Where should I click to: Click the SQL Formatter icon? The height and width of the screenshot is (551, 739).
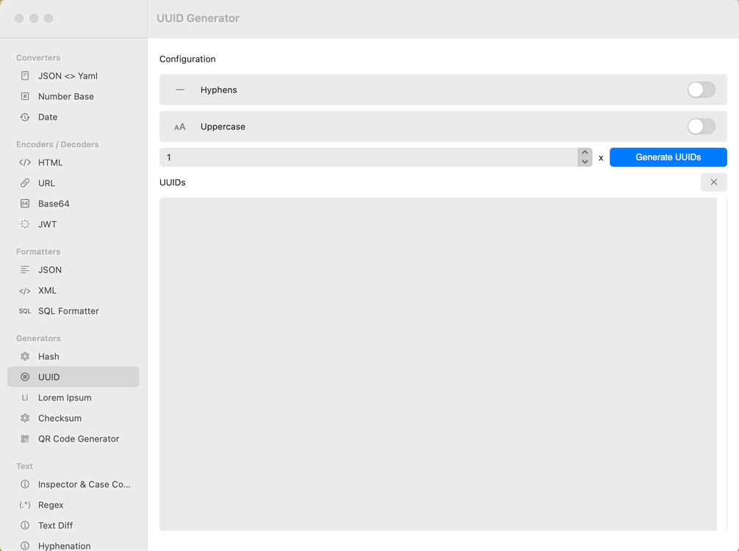click(25, 311)
